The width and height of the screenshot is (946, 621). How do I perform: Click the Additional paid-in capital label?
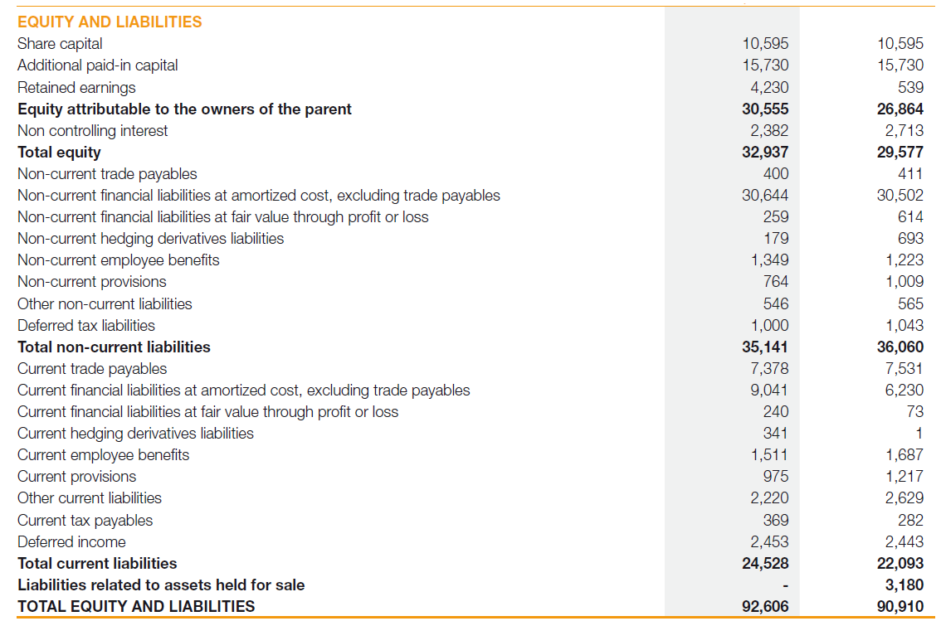point(97,65)
